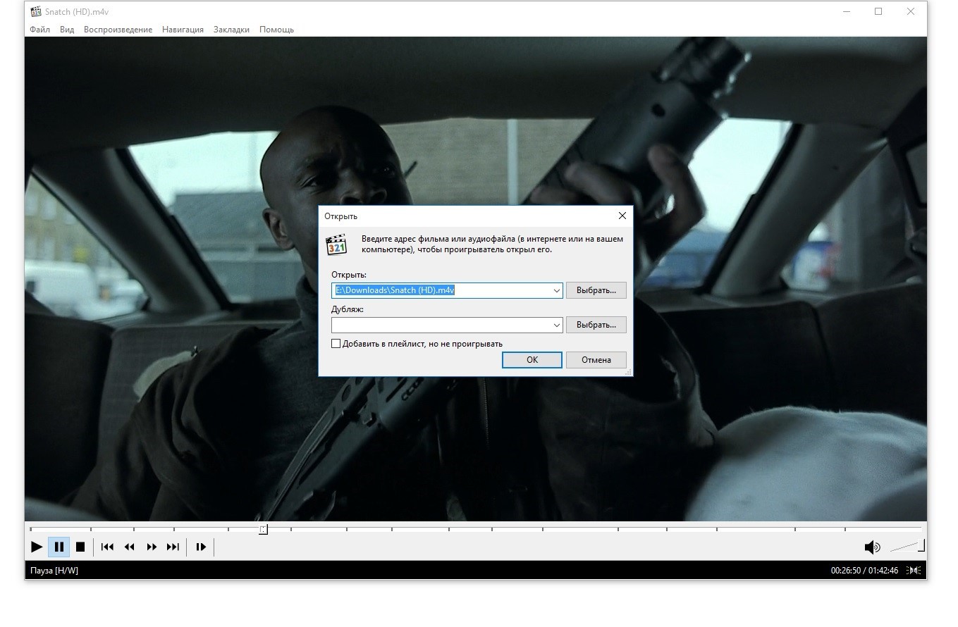This screenshot has width=958, height=627.
Task: Skip to previous file button
Action: [107, 547]
